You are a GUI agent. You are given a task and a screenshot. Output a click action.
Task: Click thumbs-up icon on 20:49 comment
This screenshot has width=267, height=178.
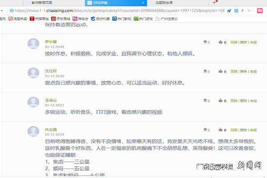coord(221,42)
